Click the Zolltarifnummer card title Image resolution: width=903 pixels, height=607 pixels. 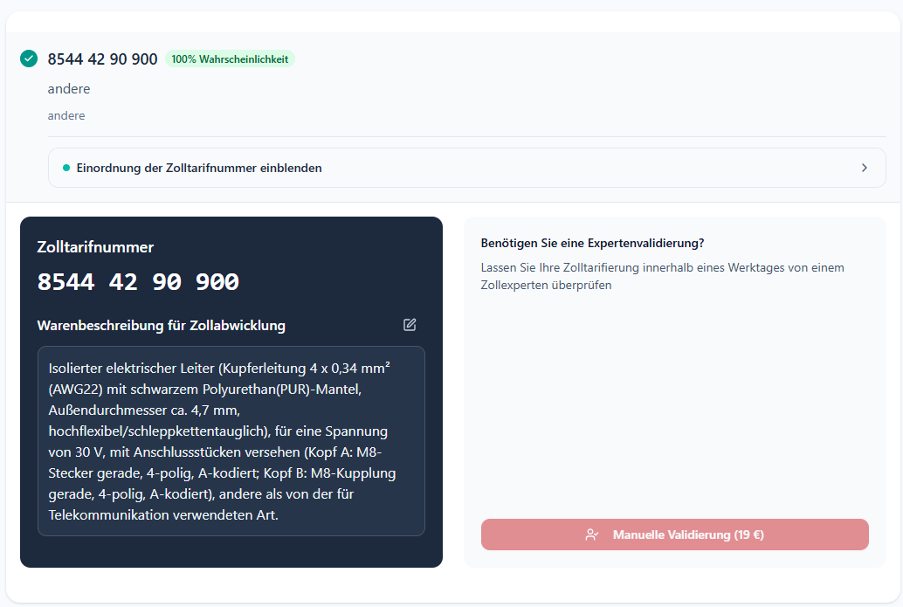[95, 247]
